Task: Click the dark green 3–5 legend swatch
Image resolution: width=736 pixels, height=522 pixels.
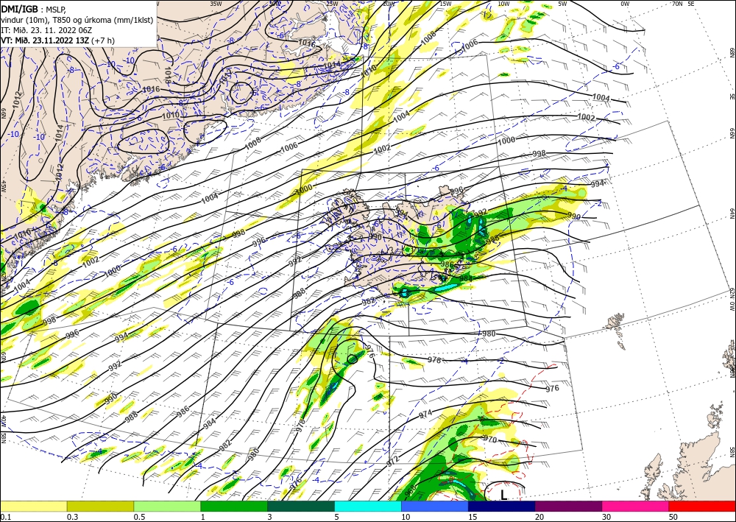Action: click(301, 506)
